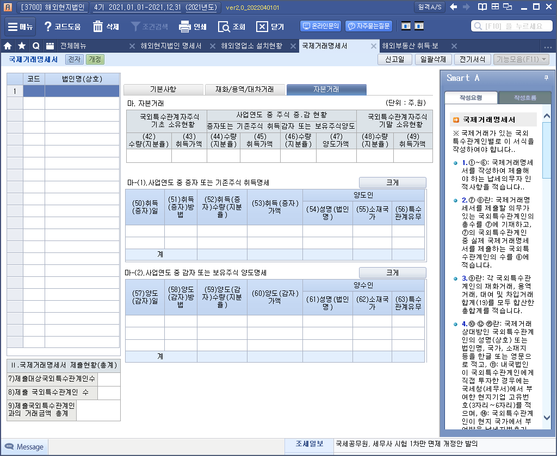Open the main 메뉴 hamburger button
Image resolution: width=557 pixels, height=456 pixels.
[x=20, y=27]
